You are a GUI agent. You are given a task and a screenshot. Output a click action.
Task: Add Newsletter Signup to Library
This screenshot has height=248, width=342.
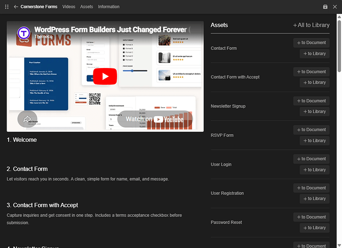pos(315,112)
